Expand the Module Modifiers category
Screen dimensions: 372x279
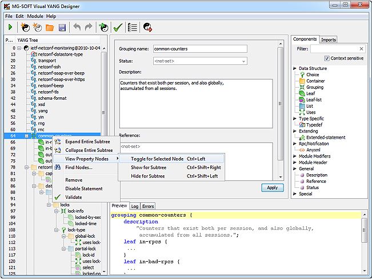point(295,156)
